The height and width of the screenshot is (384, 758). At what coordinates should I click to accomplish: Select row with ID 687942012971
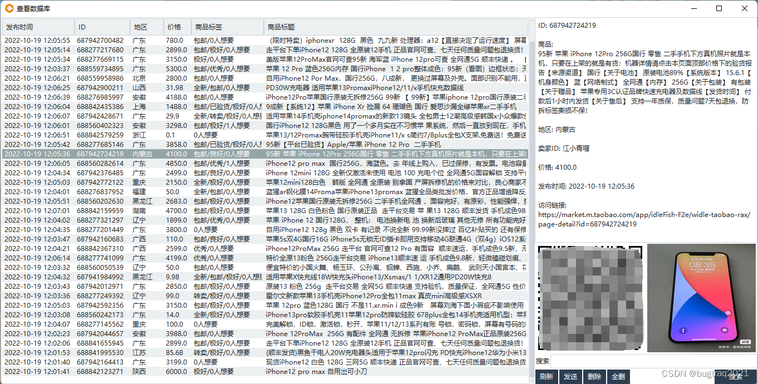click(x=264, y=287)
